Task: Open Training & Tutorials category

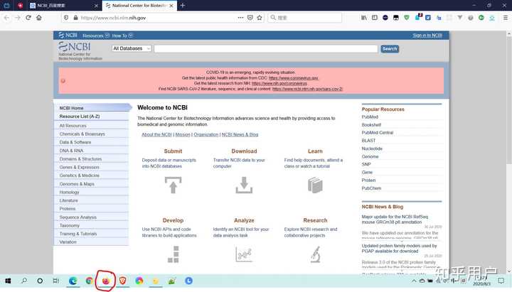Action: click(78, 234)
